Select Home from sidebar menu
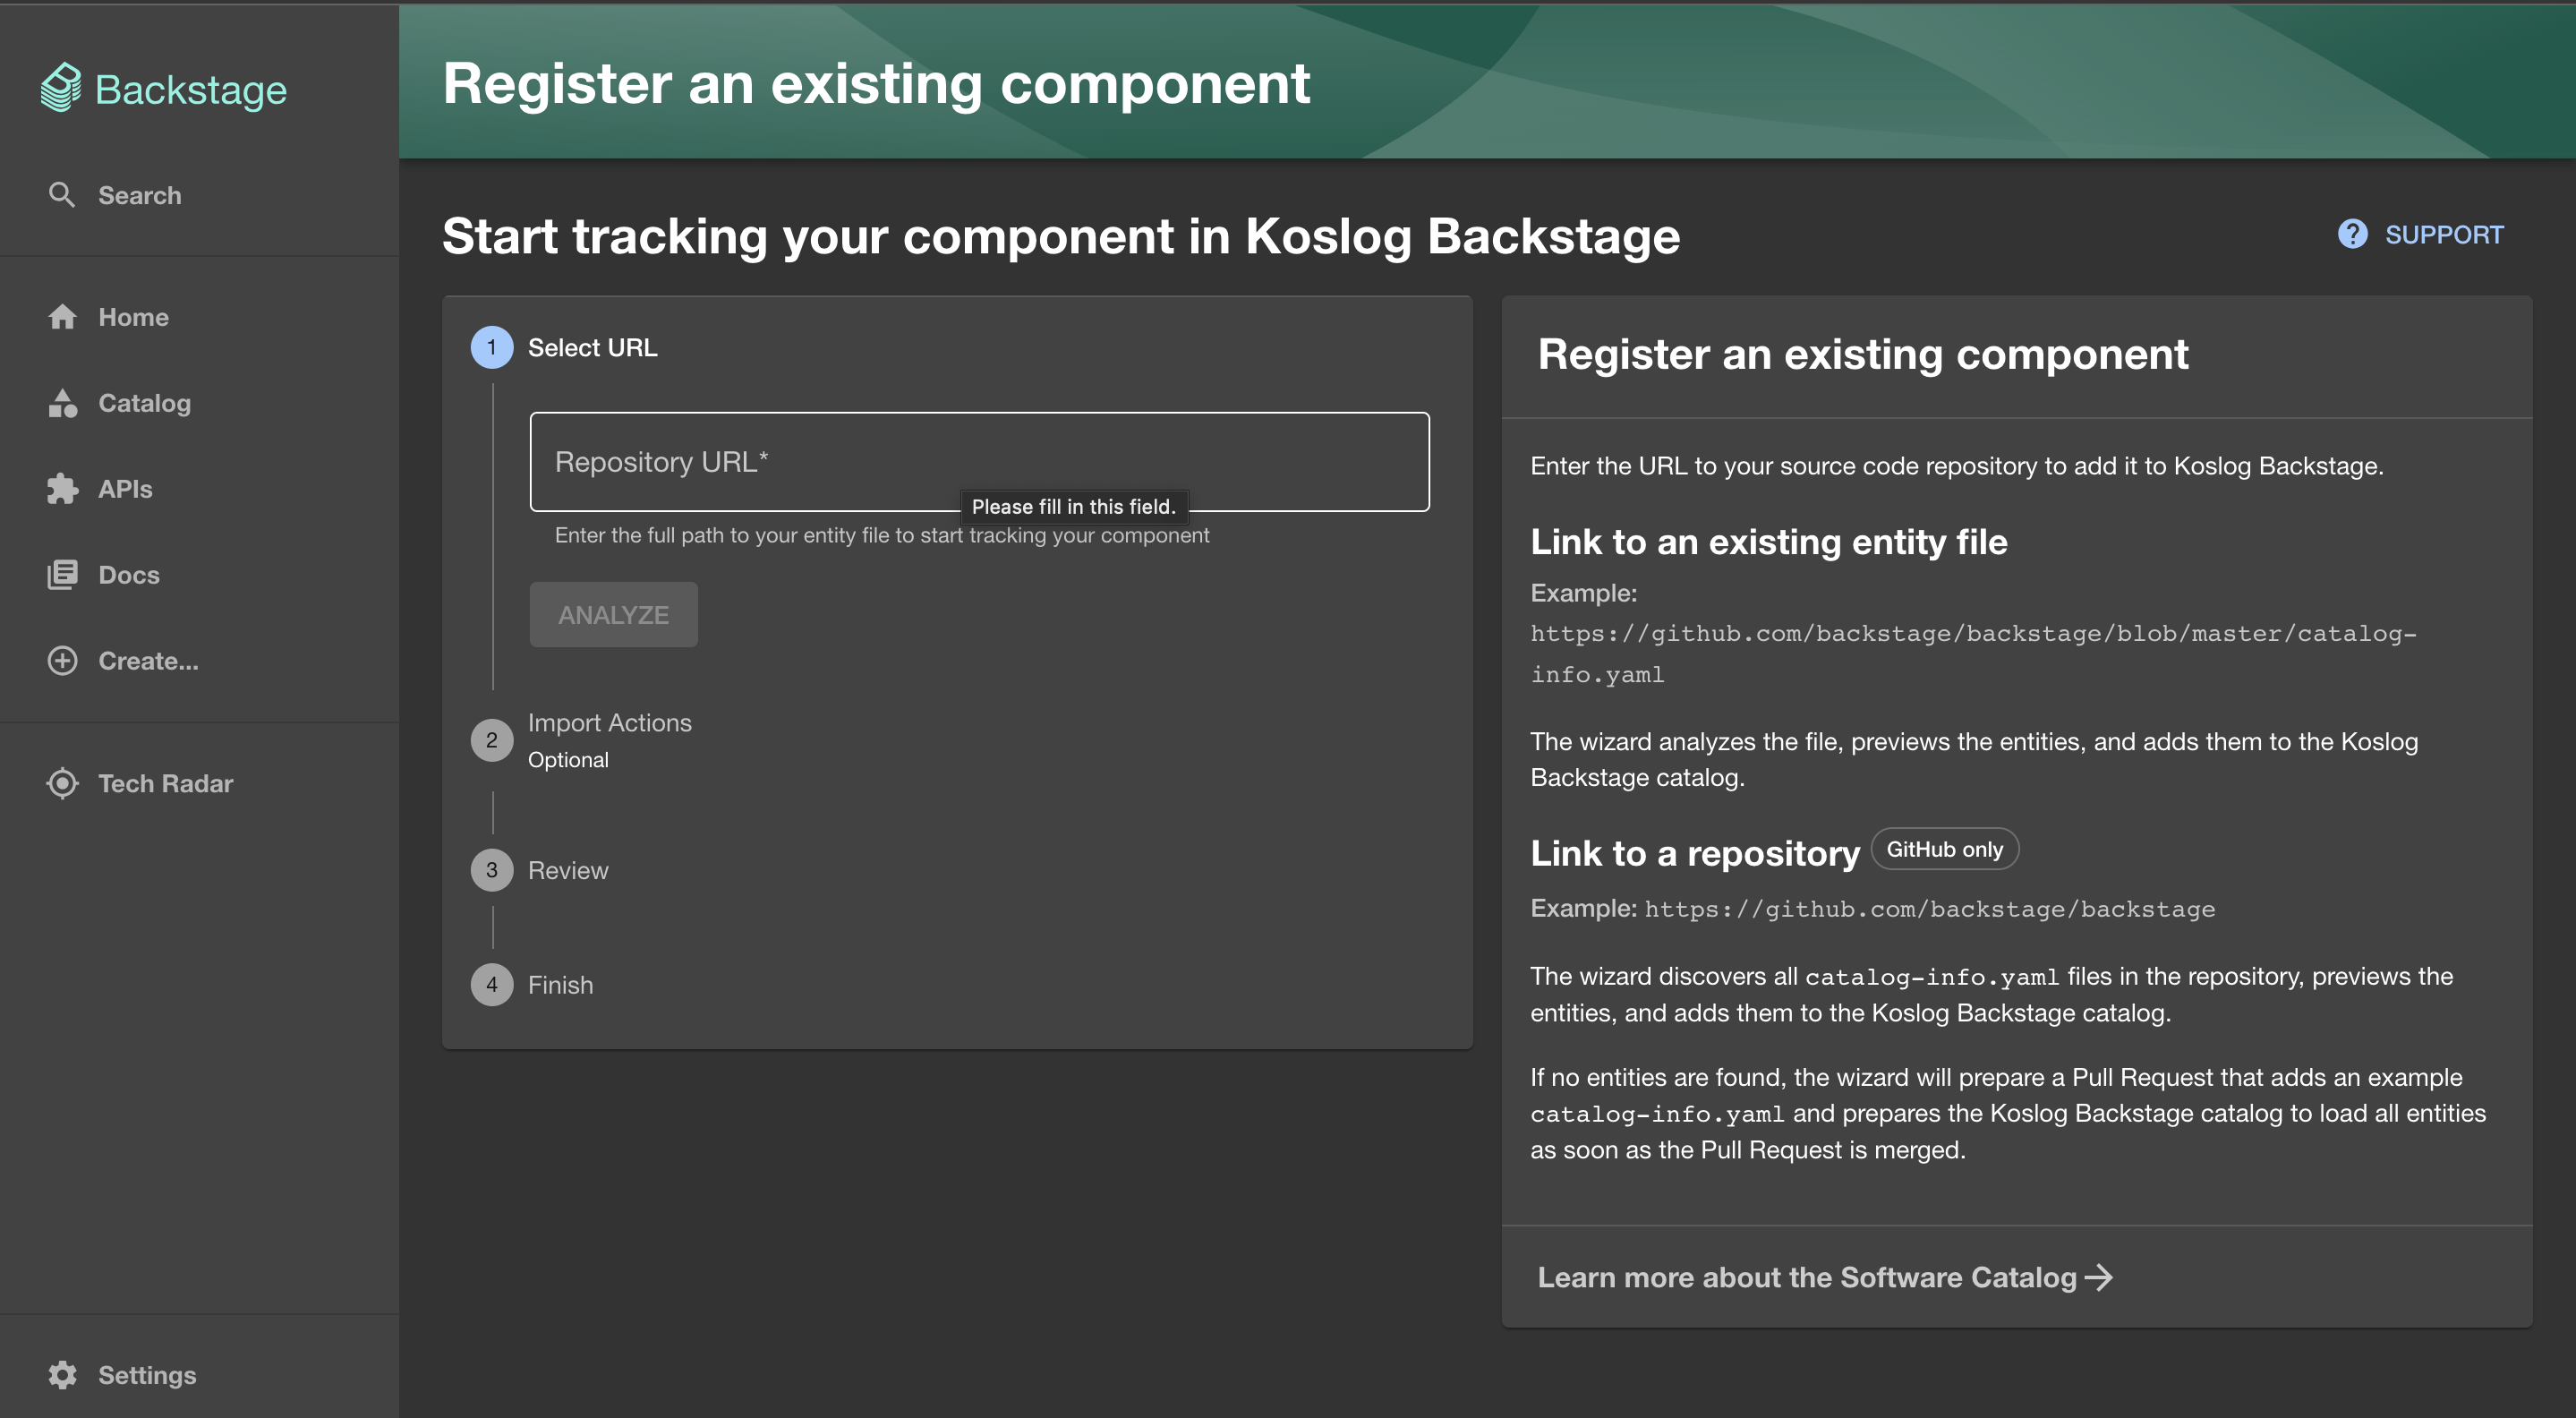Image resolution: width=2576 pixels, height=1418 pixels. [x=132, y=316]
